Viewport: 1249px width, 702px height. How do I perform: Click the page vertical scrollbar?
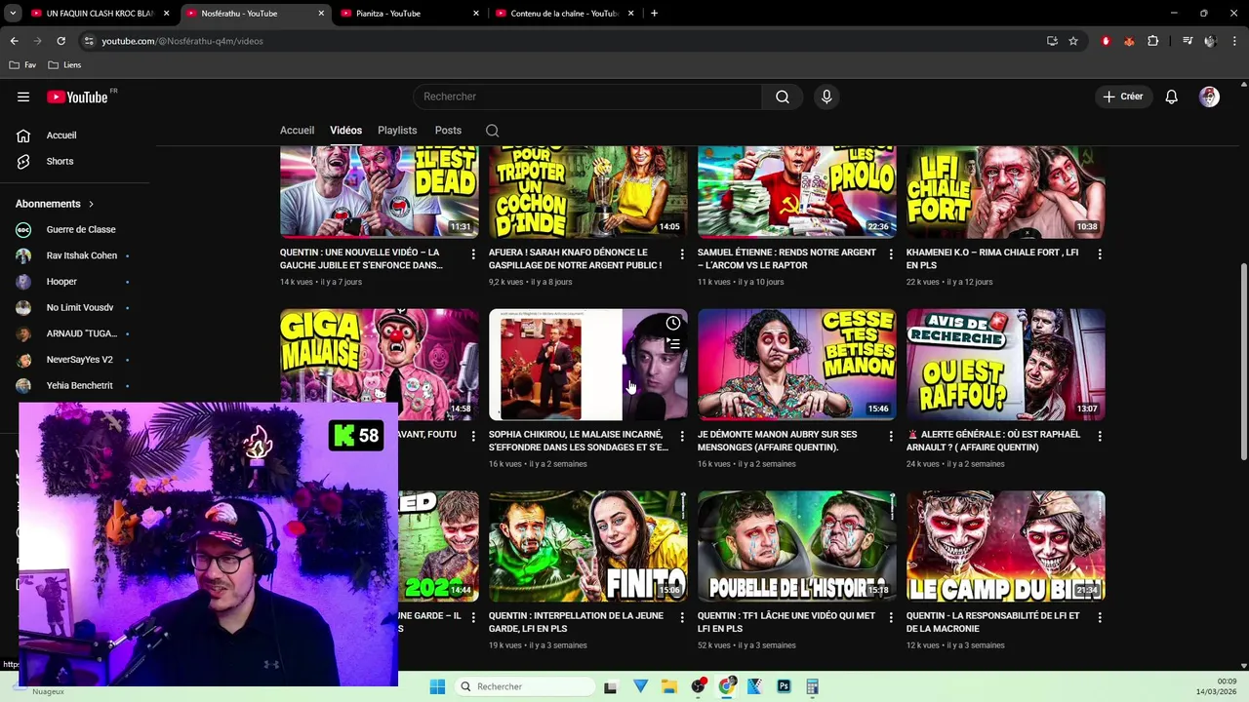pos(1243,362)
